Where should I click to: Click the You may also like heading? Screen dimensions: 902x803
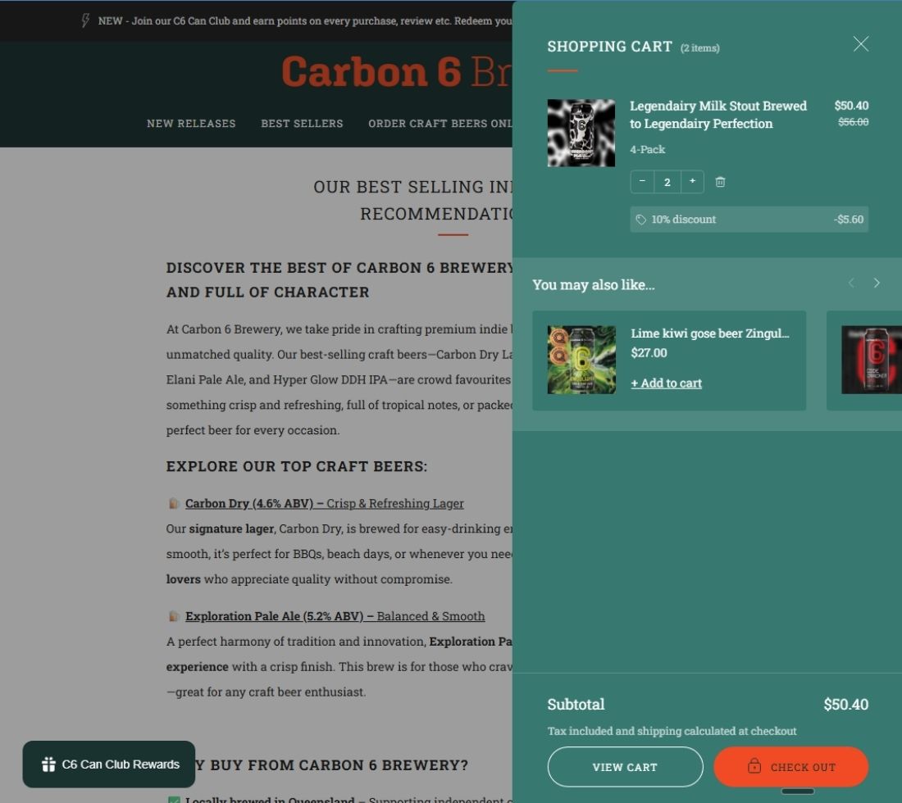point(593,284)
